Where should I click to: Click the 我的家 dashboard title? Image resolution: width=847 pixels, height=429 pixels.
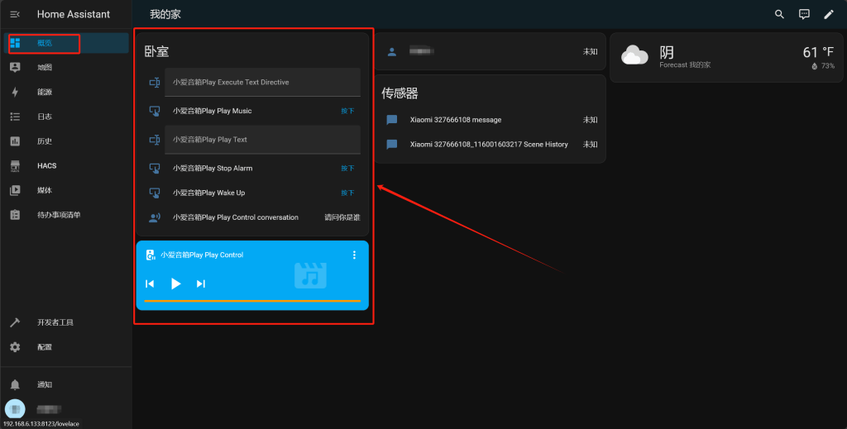165,14
